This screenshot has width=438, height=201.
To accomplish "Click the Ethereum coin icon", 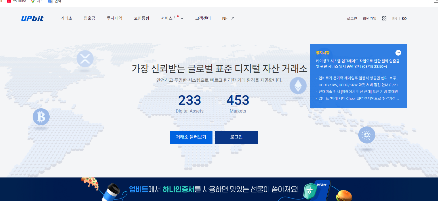I will [298, 86].
